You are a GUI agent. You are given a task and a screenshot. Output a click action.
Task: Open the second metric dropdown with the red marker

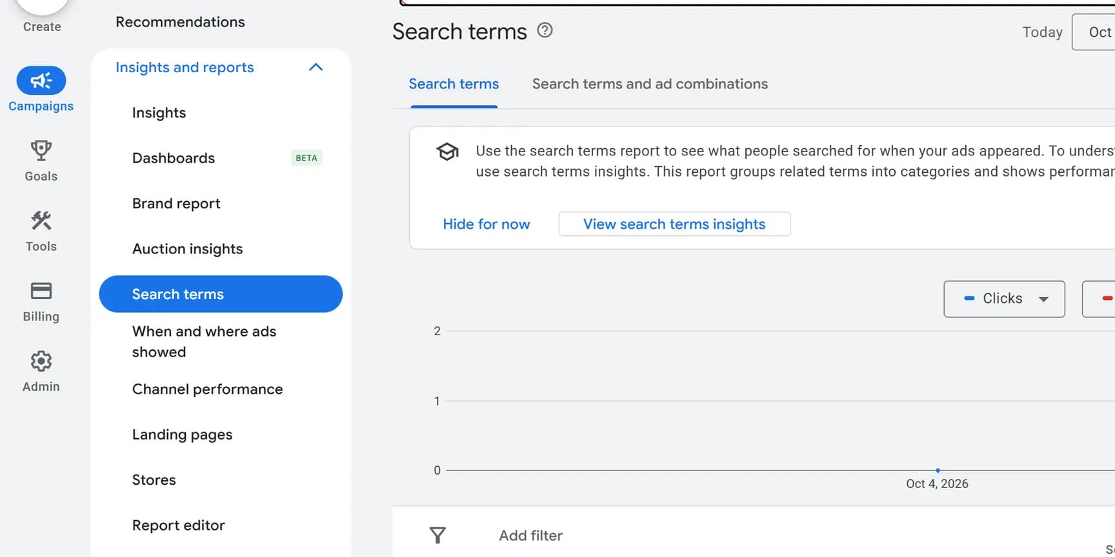coord(1099,298)
